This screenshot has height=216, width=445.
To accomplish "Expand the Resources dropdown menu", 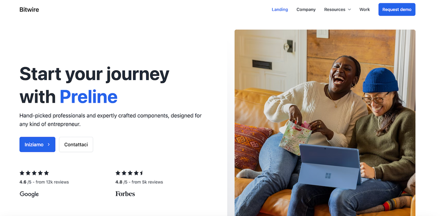I will [337, 10].
